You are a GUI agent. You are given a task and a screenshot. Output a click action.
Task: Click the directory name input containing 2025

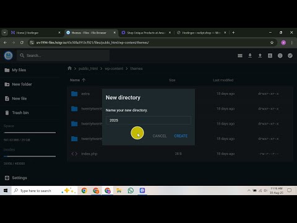(148, 120)
